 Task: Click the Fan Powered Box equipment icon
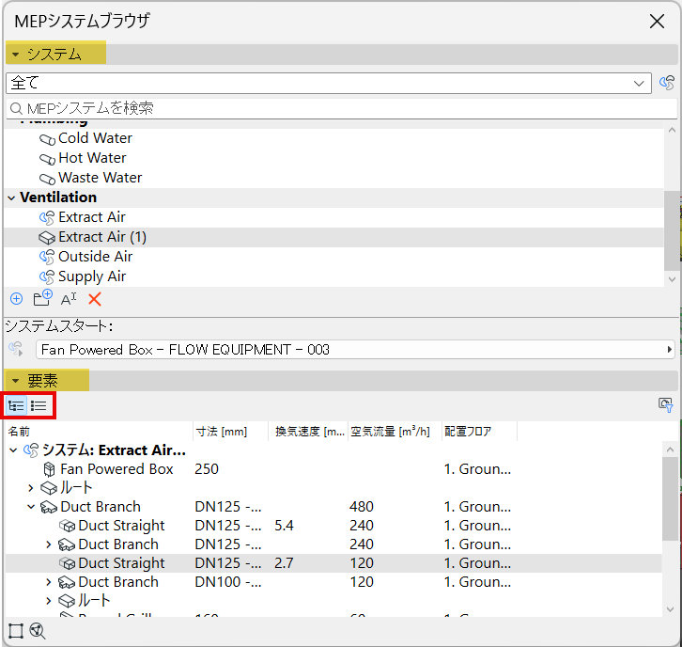coord(49,469)
